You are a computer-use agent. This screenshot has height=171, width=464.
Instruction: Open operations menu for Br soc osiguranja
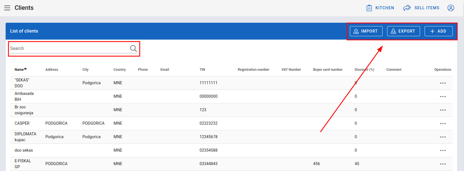[x=443, y=110]
